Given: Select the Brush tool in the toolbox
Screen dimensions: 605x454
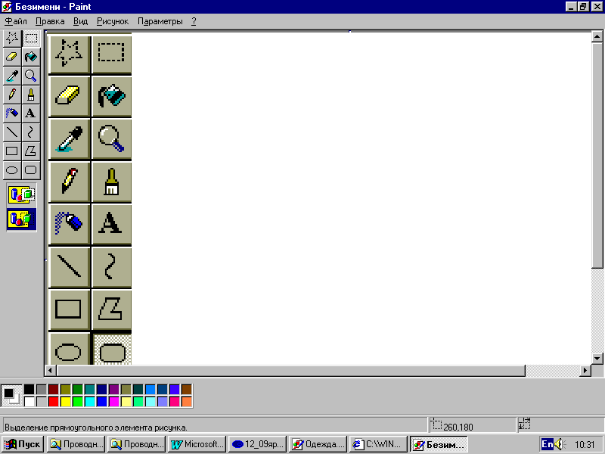Looking at the screenshot, I should 31,94.
